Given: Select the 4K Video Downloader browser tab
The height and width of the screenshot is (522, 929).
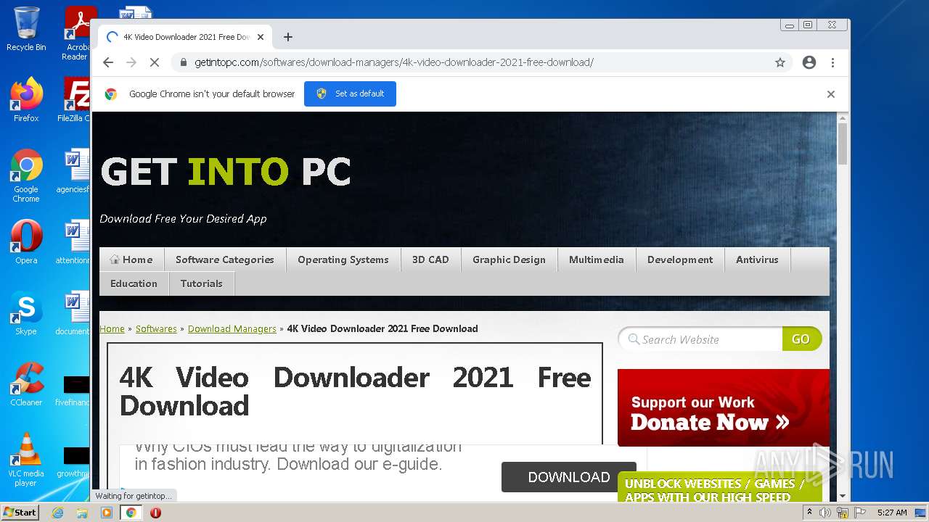Looking at the screenshot, I should (186, 37).
